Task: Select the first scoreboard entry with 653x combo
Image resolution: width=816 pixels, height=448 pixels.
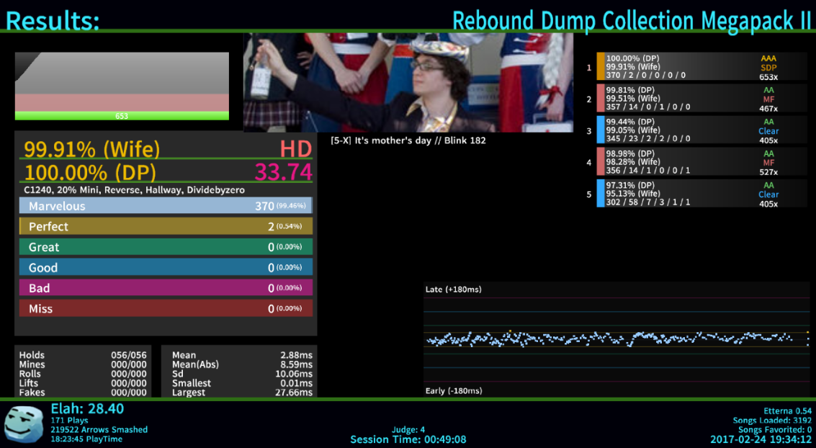Action: coord(691,67)
